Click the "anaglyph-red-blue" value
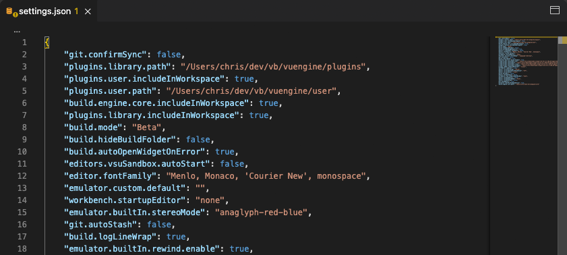 [261, 213]
